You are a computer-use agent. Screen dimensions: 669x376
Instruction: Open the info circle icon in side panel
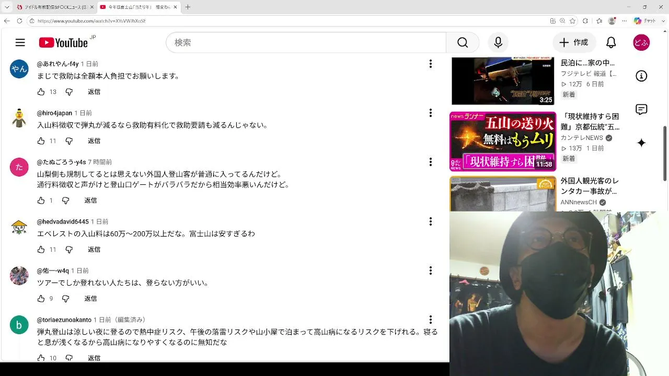pyautogui.click(x=641, y=76)
